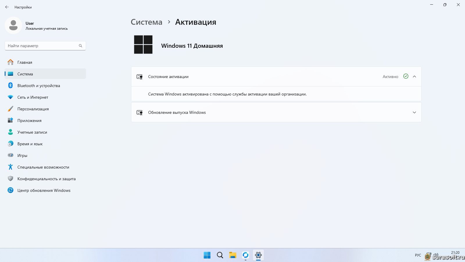Image resolution: width=465 pixels, height=262 pixels.
Task: Open the blue circular app on taskbar
Action: (x=246, y=255)
